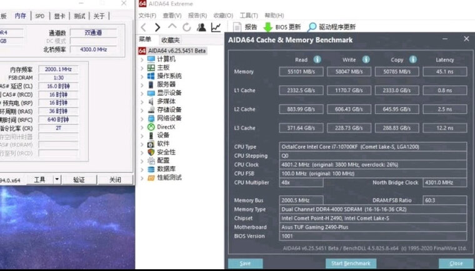475x271 pixels.
Task: Open the 工具(T) menu
Action: pos(249,16)
